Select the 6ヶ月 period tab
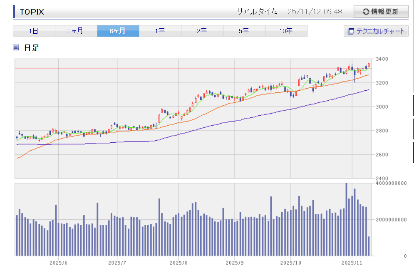 pos(118,31)
